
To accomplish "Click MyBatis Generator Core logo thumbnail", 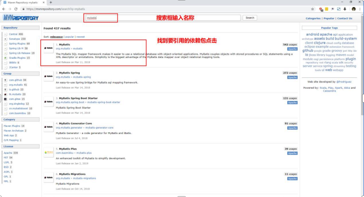I will 48,127.
